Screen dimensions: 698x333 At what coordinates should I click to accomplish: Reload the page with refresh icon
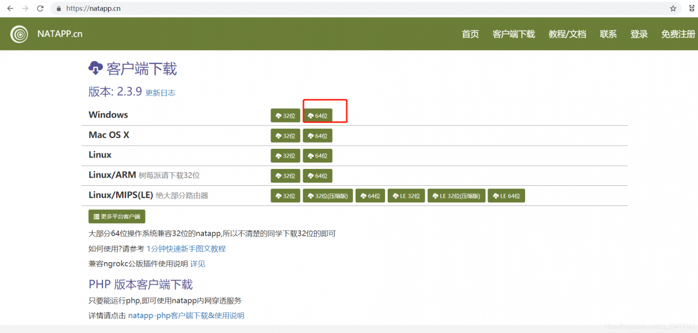(40, 9)
